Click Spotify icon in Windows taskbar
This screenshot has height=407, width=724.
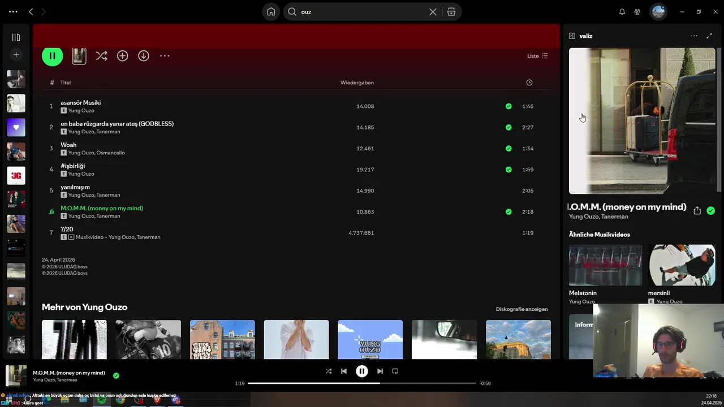point(102,400)
